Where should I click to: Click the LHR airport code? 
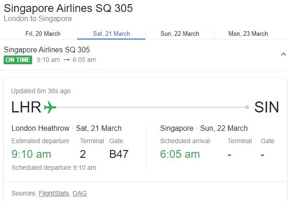26,107
